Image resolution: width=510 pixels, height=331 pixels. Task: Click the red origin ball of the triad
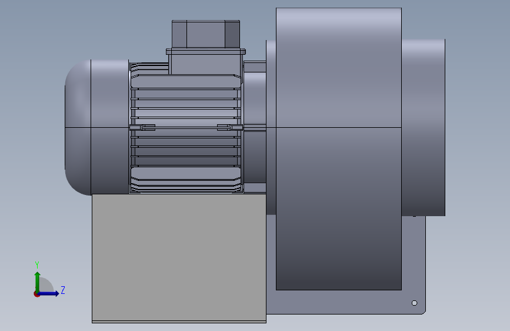point(36,294)
